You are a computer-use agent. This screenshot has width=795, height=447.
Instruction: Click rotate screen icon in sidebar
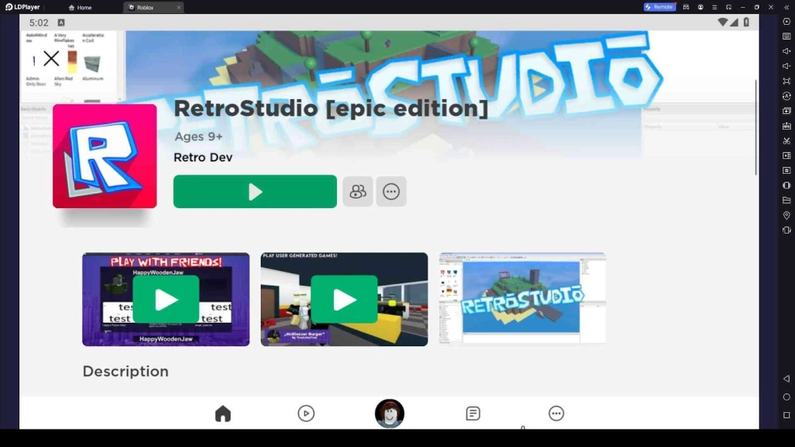click(x=786, y=230)
